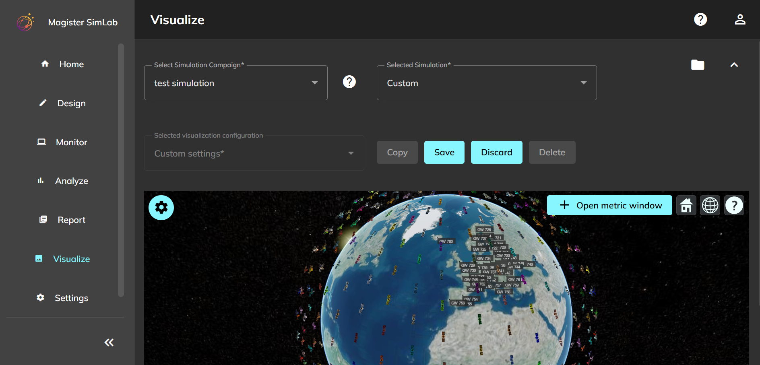Image resolution: width=760 pixels, height=365 pixels.
Task: Click the Design pencil icon
Action: click(x=43, y=103)
